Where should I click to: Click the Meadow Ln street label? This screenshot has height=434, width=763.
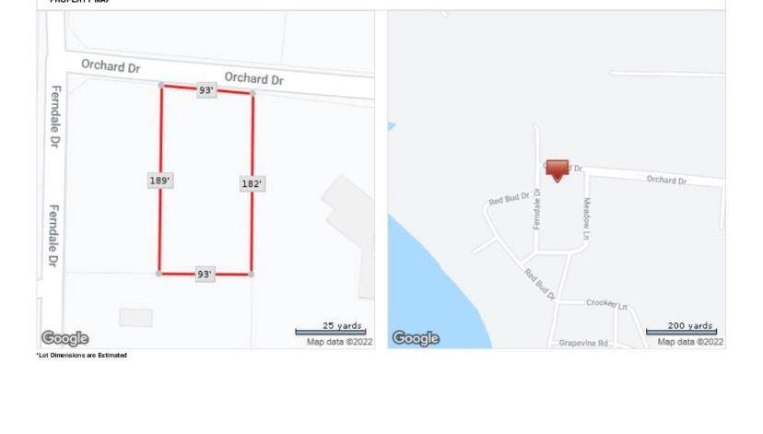(586, 218)
